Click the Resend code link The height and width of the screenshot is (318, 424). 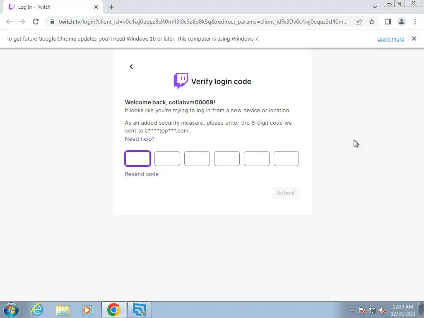point(142,174)
